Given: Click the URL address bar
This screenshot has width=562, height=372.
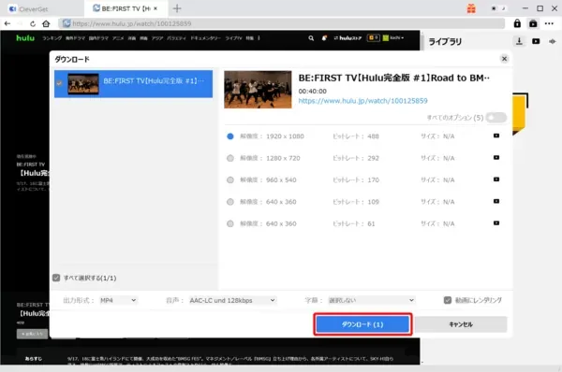Looking at the screenshot, I should pos(281,23).
